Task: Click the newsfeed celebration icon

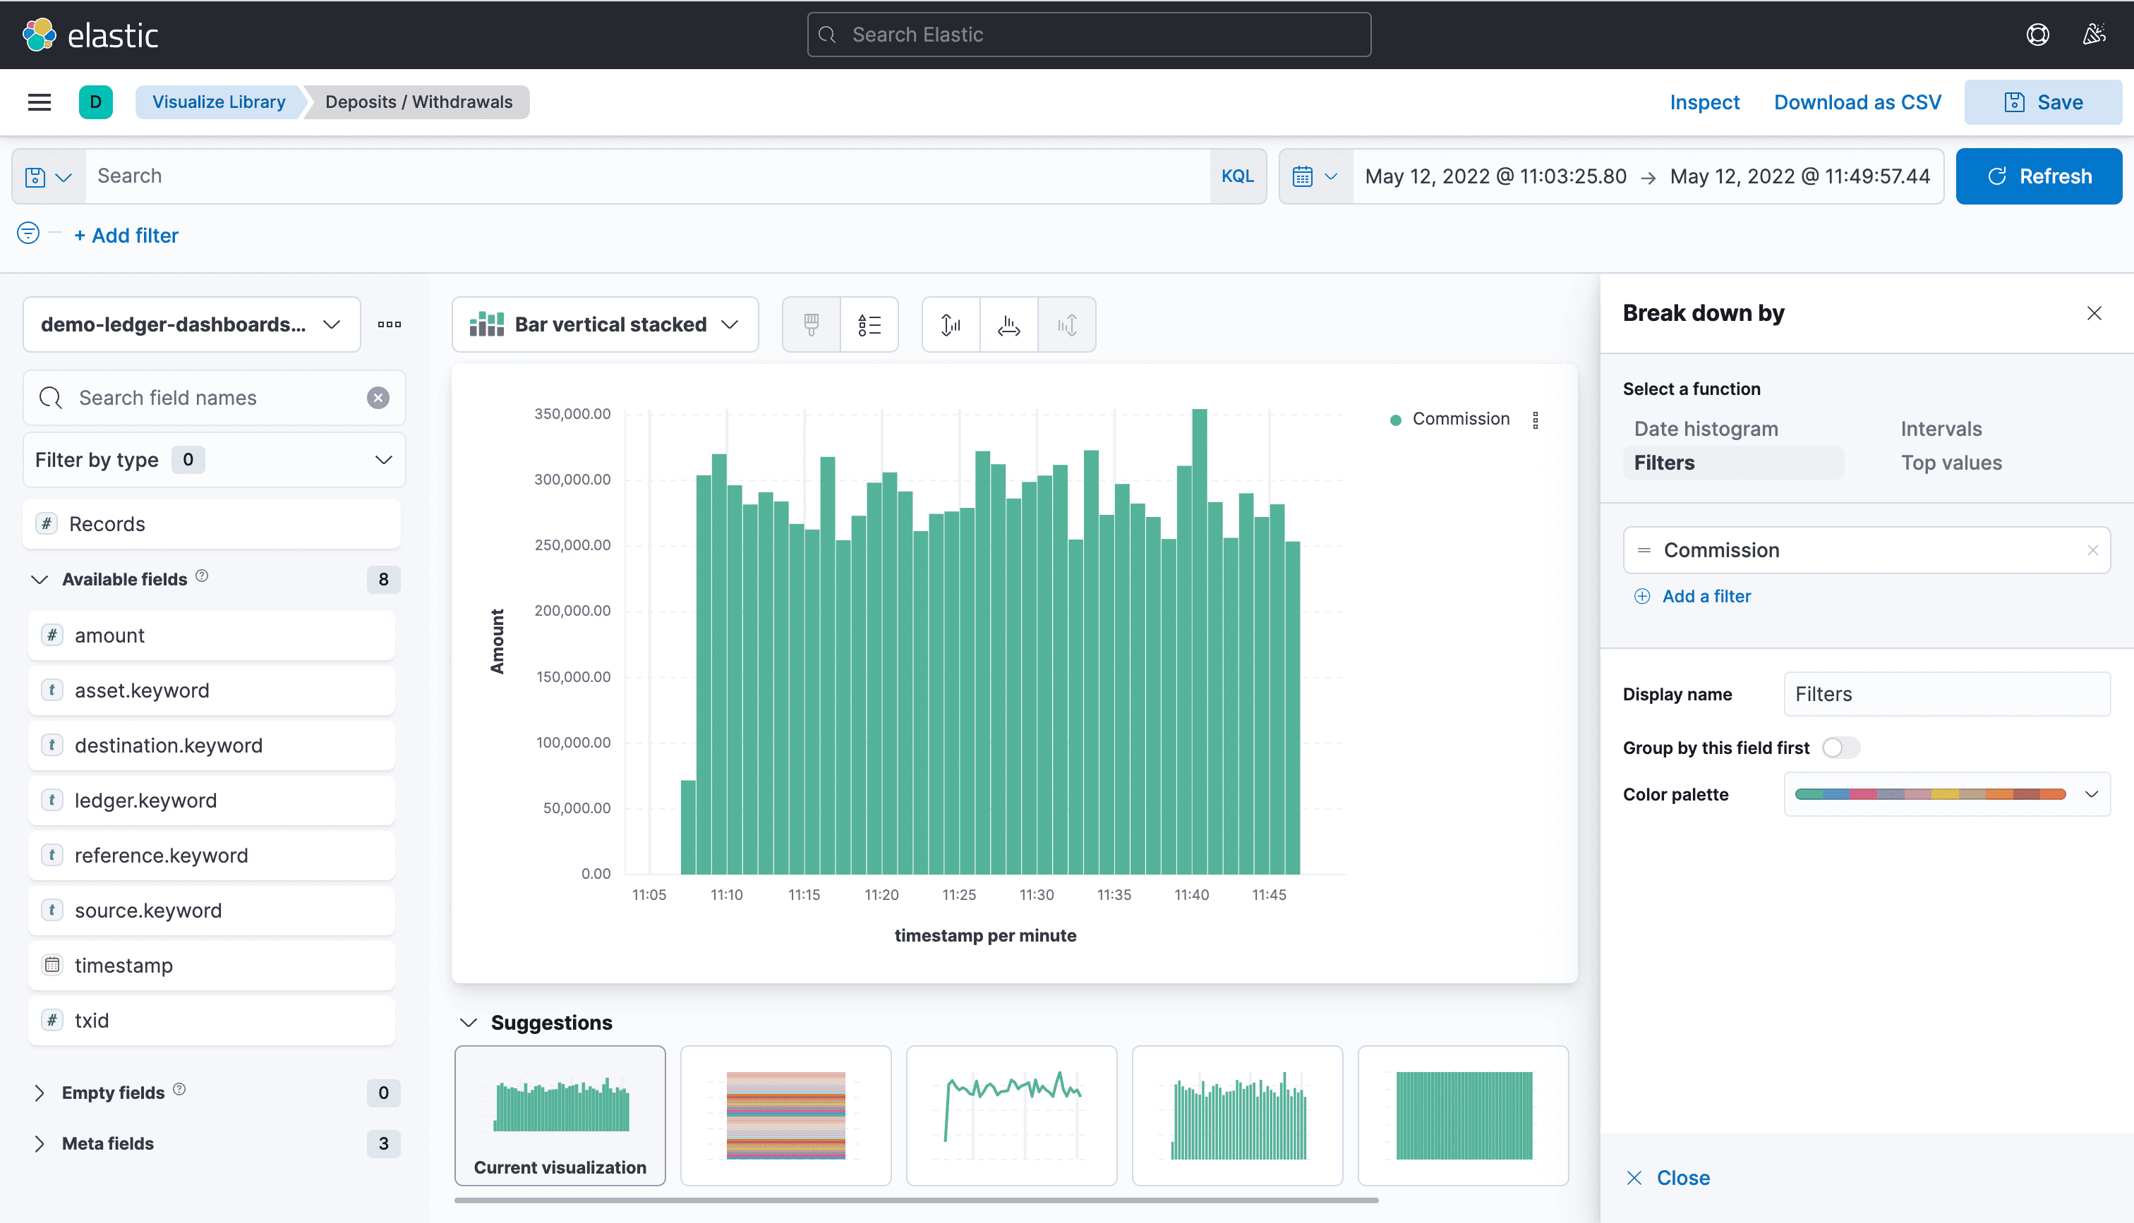Action: 2094,35
